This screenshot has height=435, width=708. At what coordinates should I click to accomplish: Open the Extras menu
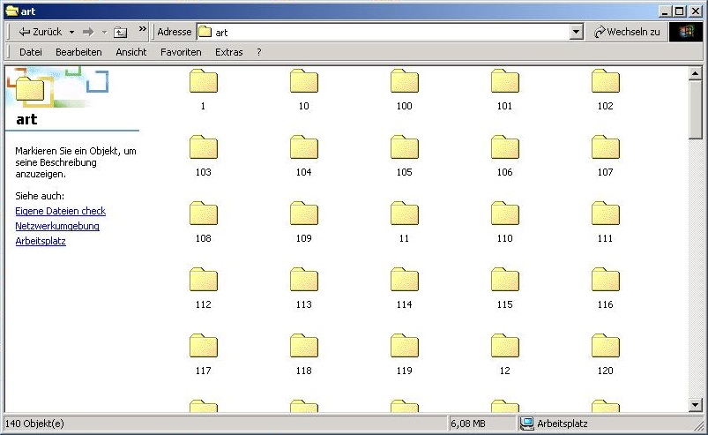point(229,52)
